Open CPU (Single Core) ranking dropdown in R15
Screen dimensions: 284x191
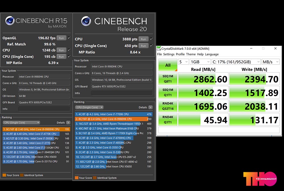(21, 123)
